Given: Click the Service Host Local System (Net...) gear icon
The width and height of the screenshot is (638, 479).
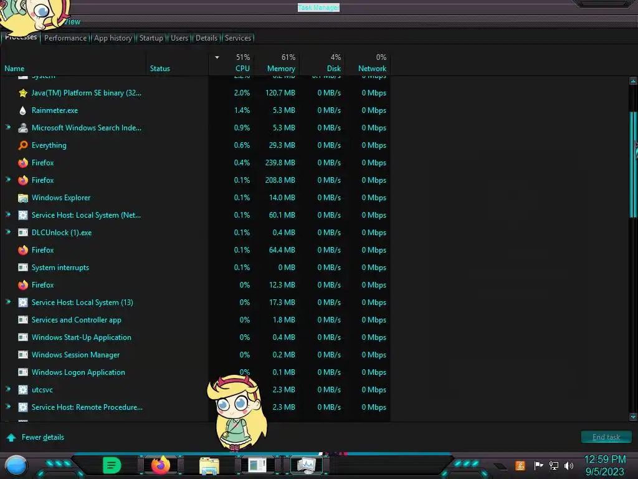Looking at the screenshot, I should 23,215.
